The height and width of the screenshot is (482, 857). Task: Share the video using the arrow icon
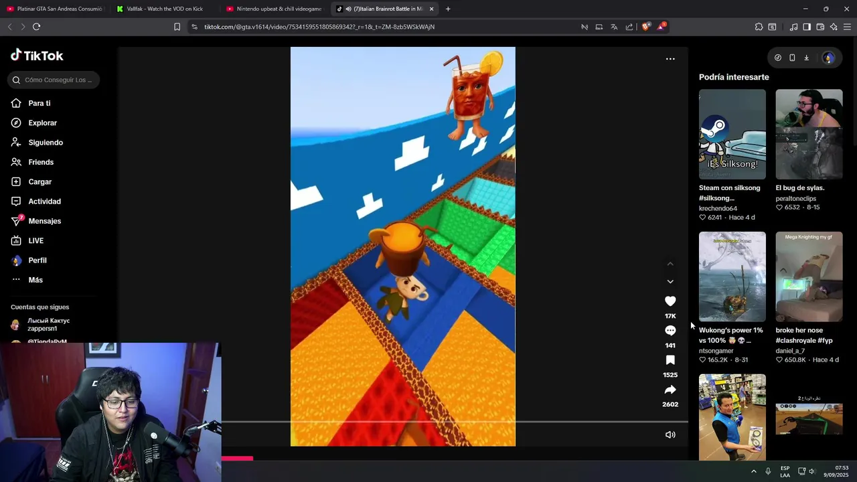(x=670, y=390)
